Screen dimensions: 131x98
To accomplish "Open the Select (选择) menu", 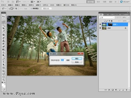I will 31,5.
